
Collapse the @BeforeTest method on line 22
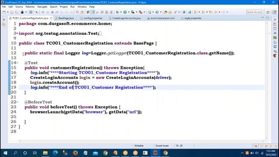(x=17, y=102)
